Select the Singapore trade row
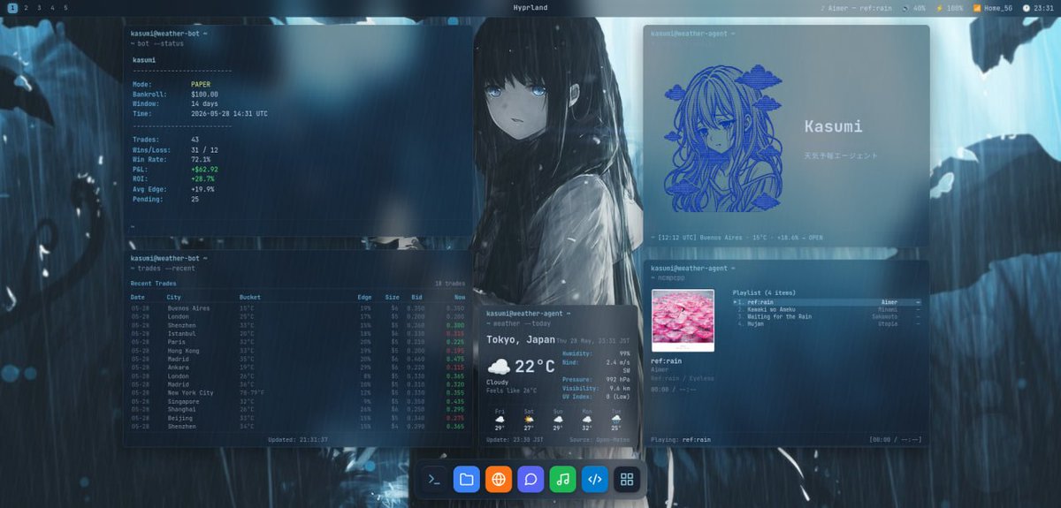Viewport: 1061px width, 508px height. 298,401
